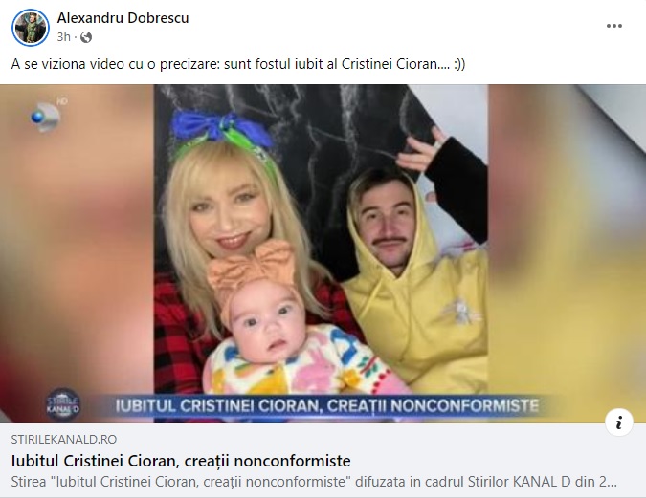This screenshot has height=498, width=646.
Task: Open the STIRILEKANALD.RO source link
Action: (64, 439)
